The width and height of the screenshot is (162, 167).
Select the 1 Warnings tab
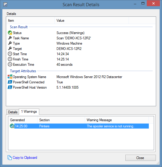tap(29, 112)
